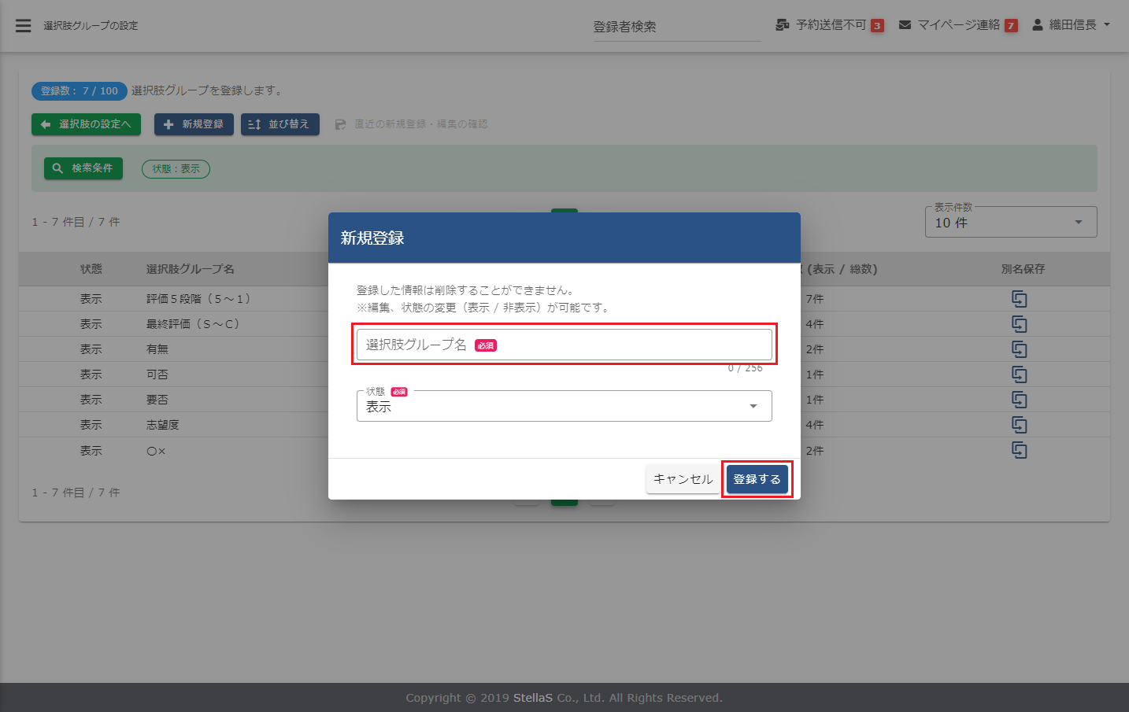The image size is (1129, 712).
Task: Click the 登録する button
Action: [x=757, y=479]
